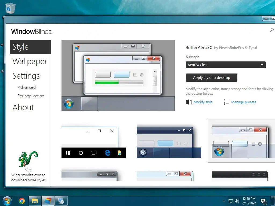275x206 pixels.
Task: Select the light blue Aero style thumbnail
Action: click(x=165, y=176)
